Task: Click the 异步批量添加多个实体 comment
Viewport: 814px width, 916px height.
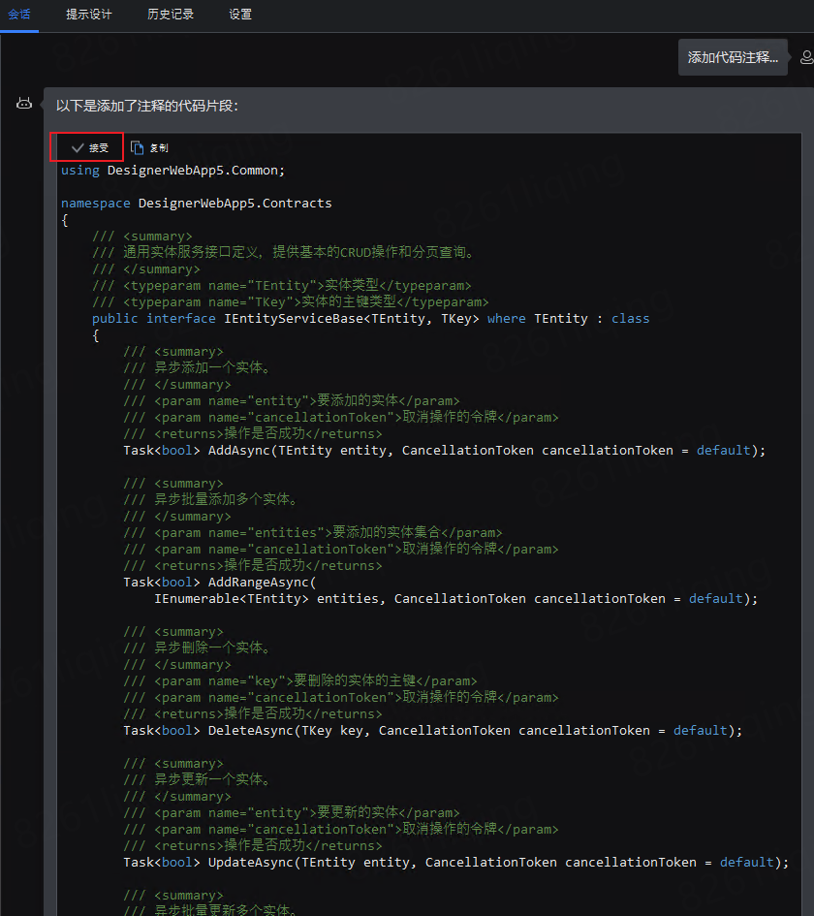Action: pyautogui.click(x=211, y=499)
